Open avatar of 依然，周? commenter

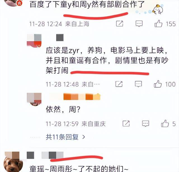(34, 99)
